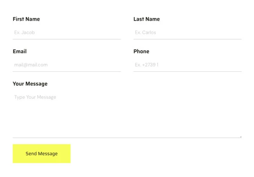This screenshot has width=254, height=177.
Task: Submit form with Send Message button
Action: click(41, 154)
